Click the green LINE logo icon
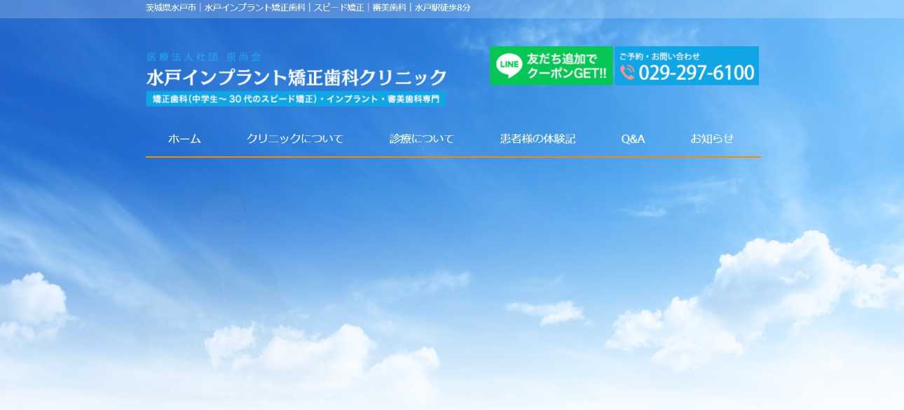 [509, 66]
